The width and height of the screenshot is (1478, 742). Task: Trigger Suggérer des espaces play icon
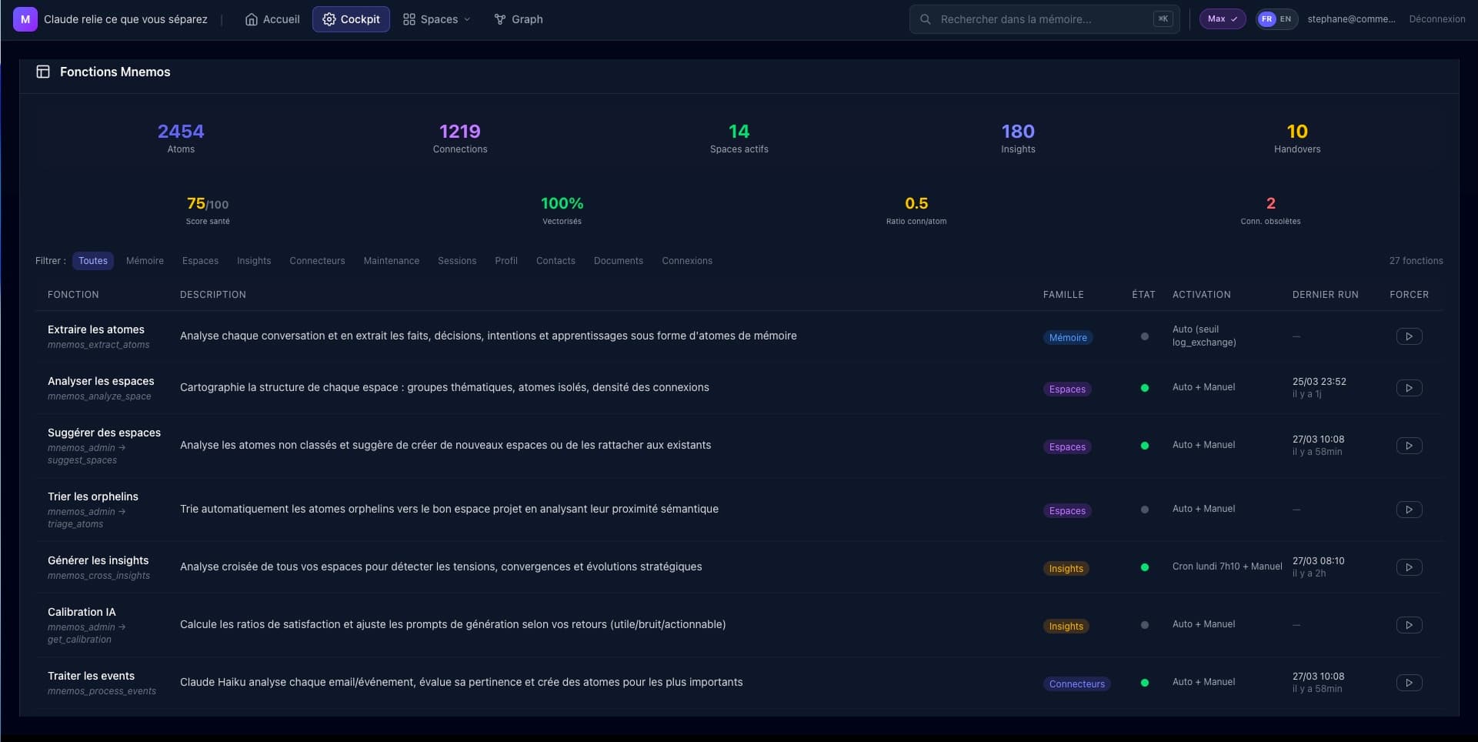1409,446
